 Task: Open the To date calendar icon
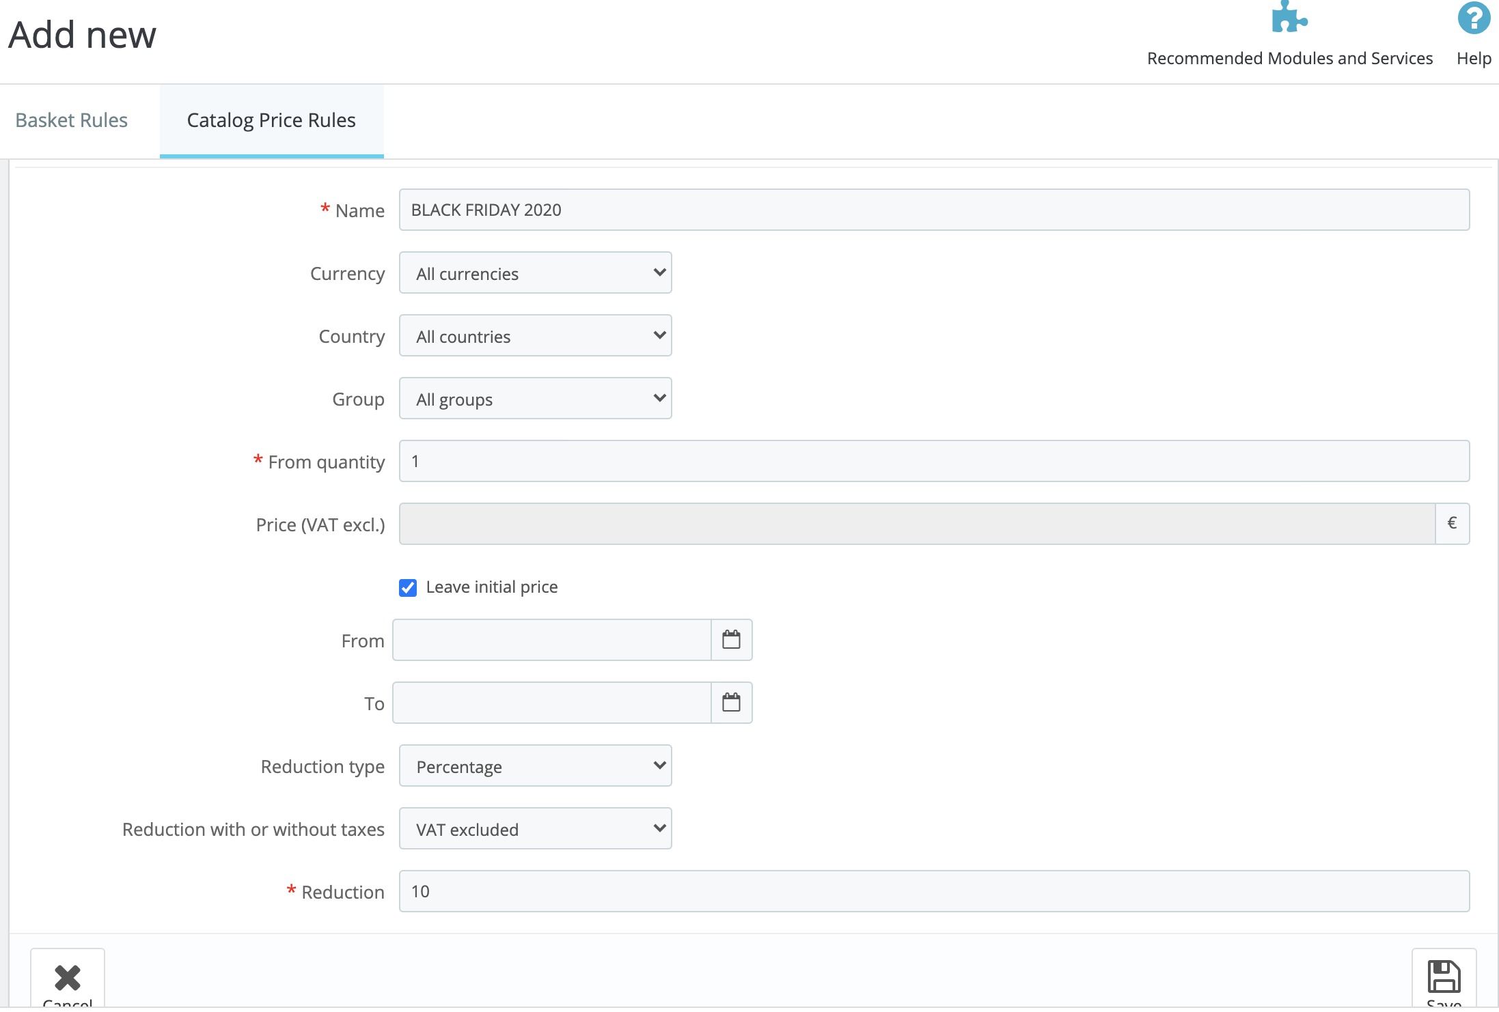click(x=731, y=703)
